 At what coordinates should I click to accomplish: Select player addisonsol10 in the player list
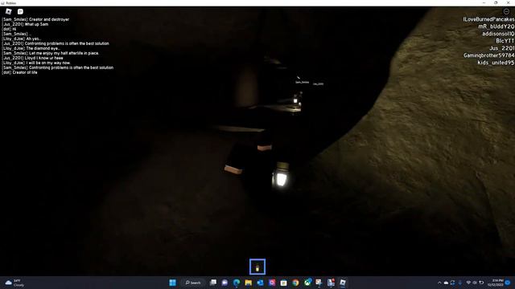498,34
